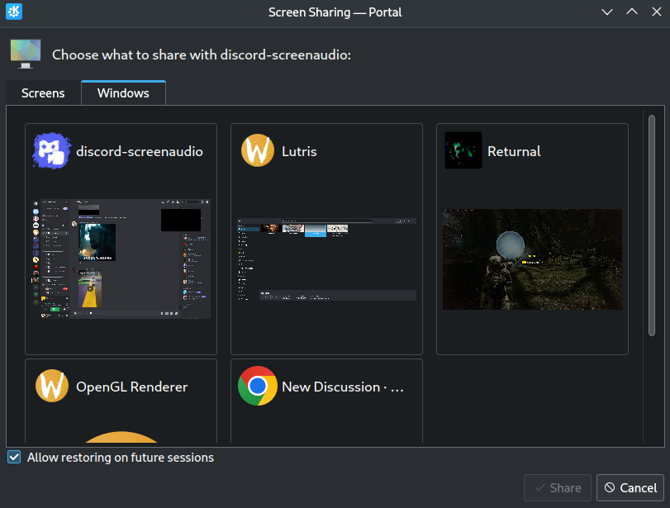Click the OpenGL Renderer title text

pyautogui.click(x=131, y=387)
